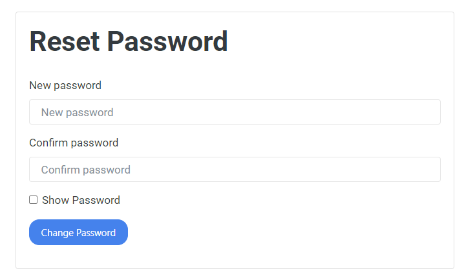Activate the input below the "New password" label

point(235,112)
